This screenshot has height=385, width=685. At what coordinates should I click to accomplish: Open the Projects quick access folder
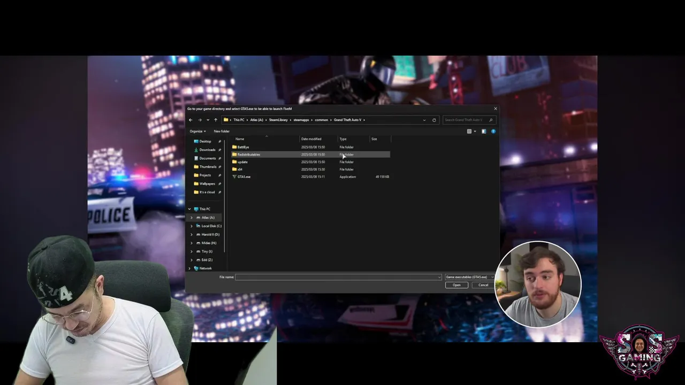[x=205, y=175]
